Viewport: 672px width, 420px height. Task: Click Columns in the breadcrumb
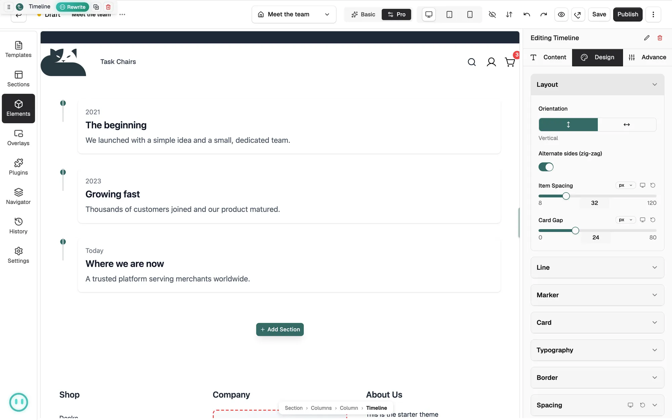click(321, 408)
